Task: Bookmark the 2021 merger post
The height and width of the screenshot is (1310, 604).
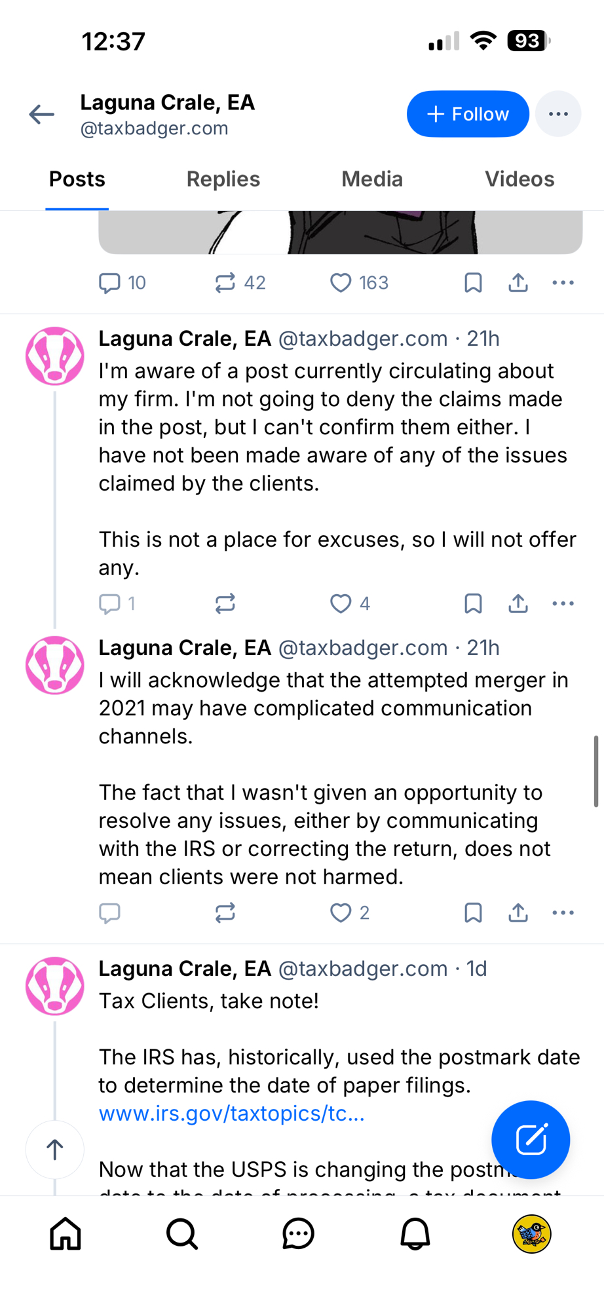Action: [473, 912]
